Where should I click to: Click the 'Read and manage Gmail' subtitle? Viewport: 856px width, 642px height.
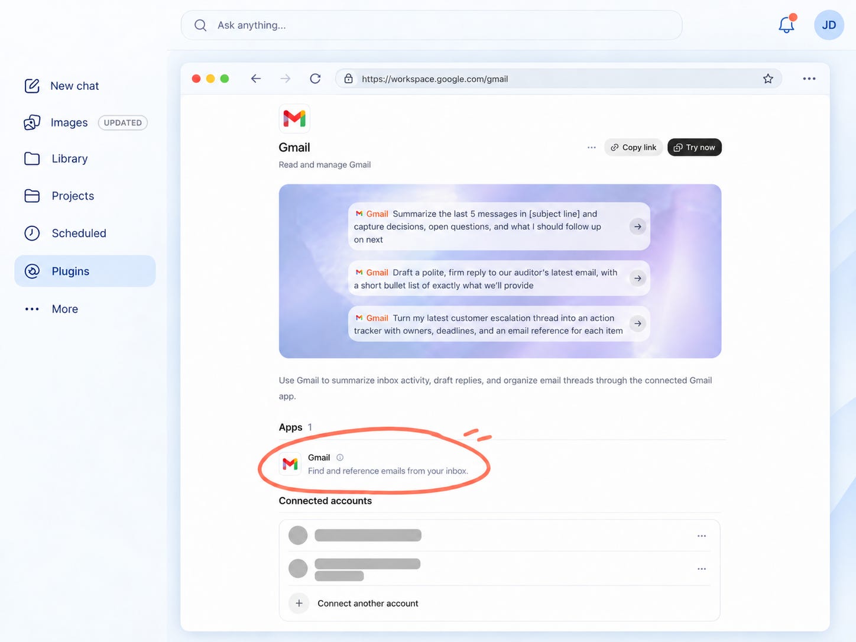(x=325, y=165)
